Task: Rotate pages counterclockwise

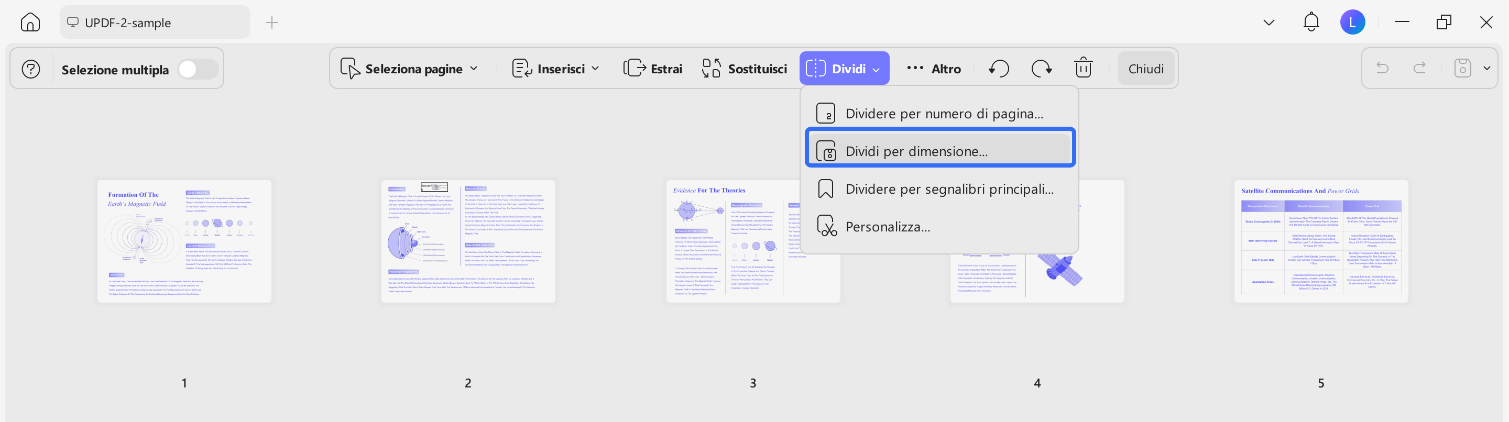Action: pyautogui.click(x=999, y=69)
